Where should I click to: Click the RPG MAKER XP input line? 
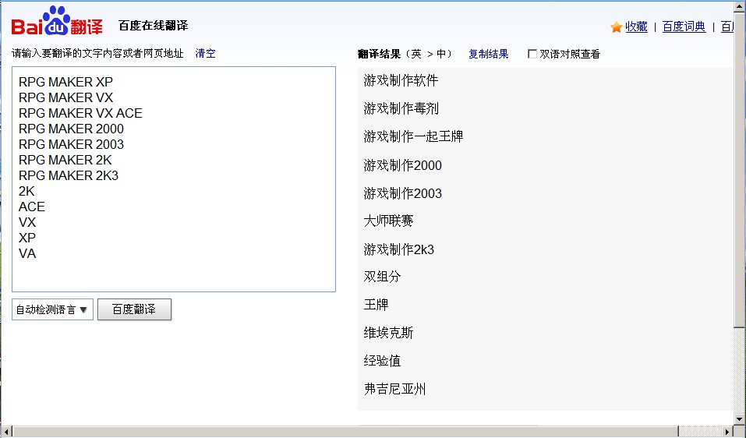click(65, 82)
